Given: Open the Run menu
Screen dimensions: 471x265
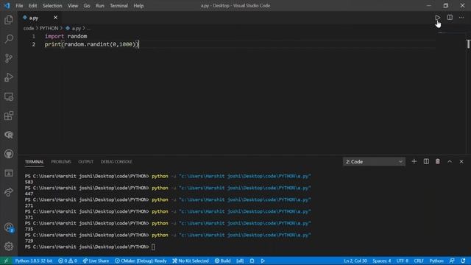Looking at the screenshot, I should [100, 6].
